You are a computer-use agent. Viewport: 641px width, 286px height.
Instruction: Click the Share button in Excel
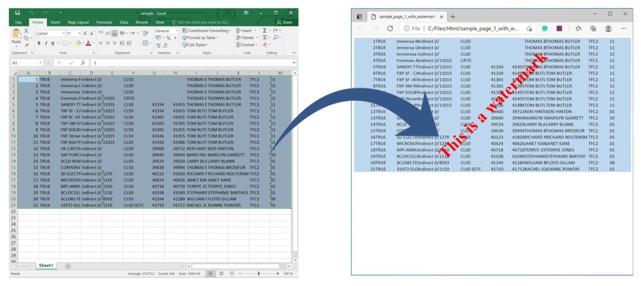coord(284,22)
